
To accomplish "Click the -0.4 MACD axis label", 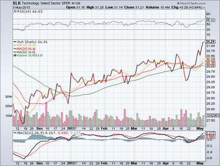I will (x=209, y=152).
